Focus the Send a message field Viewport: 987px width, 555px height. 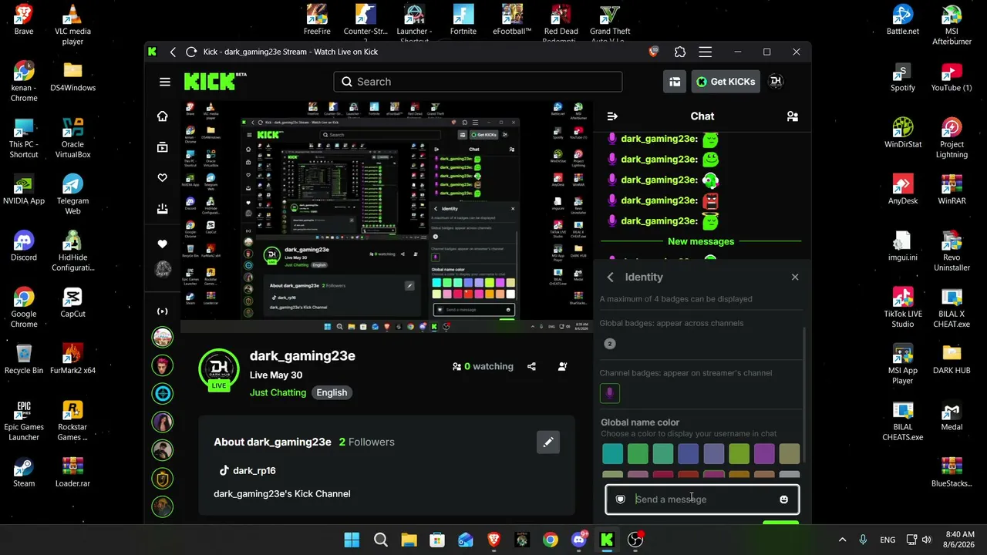point(701,499)
